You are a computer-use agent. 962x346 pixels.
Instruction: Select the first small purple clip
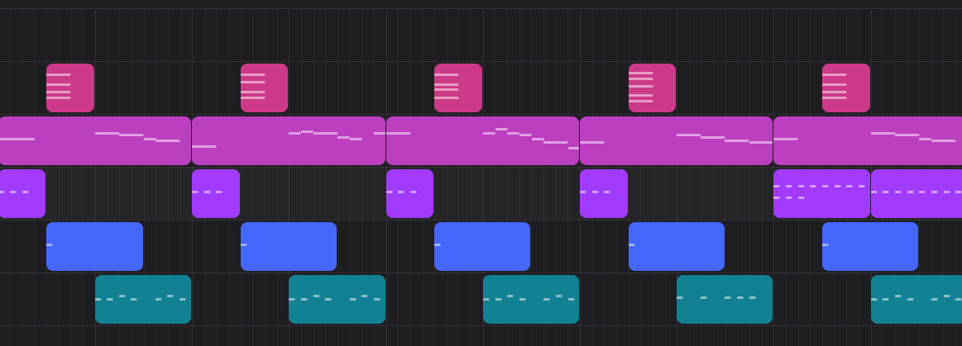[x=22, y=193]
